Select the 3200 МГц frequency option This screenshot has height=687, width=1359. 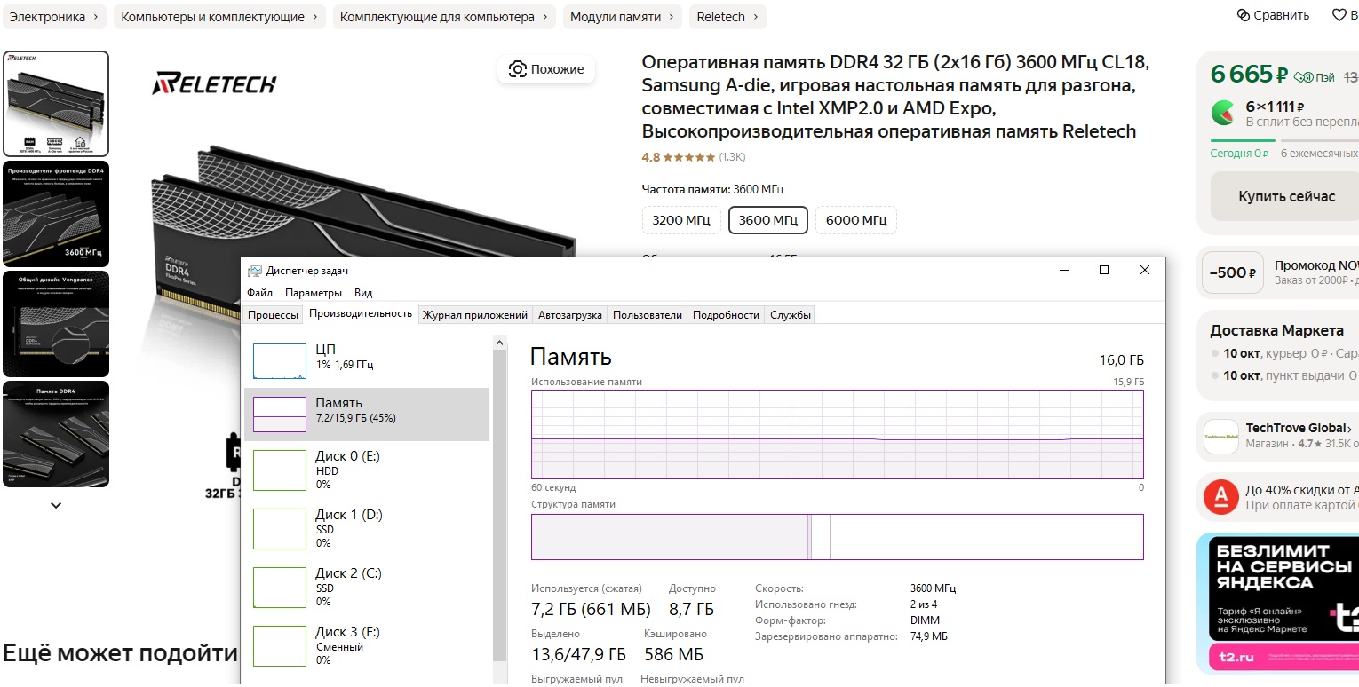(x=681, y=220)
